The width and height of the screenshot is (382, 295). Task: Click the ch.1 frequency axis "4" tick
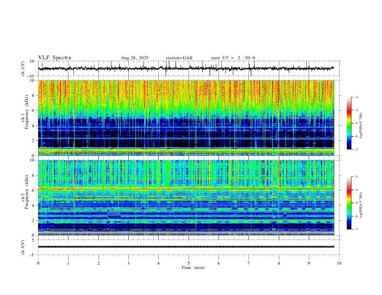pyautogui.click(x=34, y=126)
